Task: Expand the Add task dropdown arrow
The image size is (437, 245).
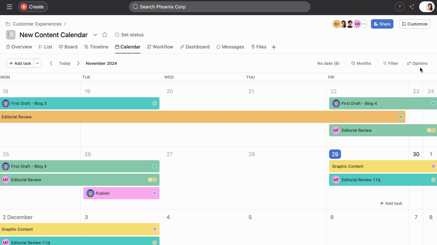Action: pyautogui.click(x=38, y=63)
